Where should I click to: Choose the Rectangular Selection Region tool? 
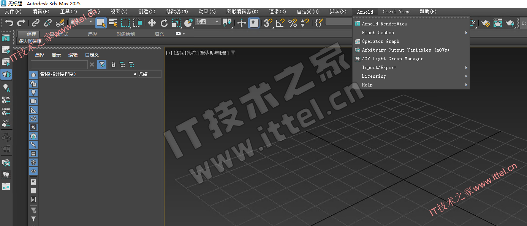click(125, 23)
